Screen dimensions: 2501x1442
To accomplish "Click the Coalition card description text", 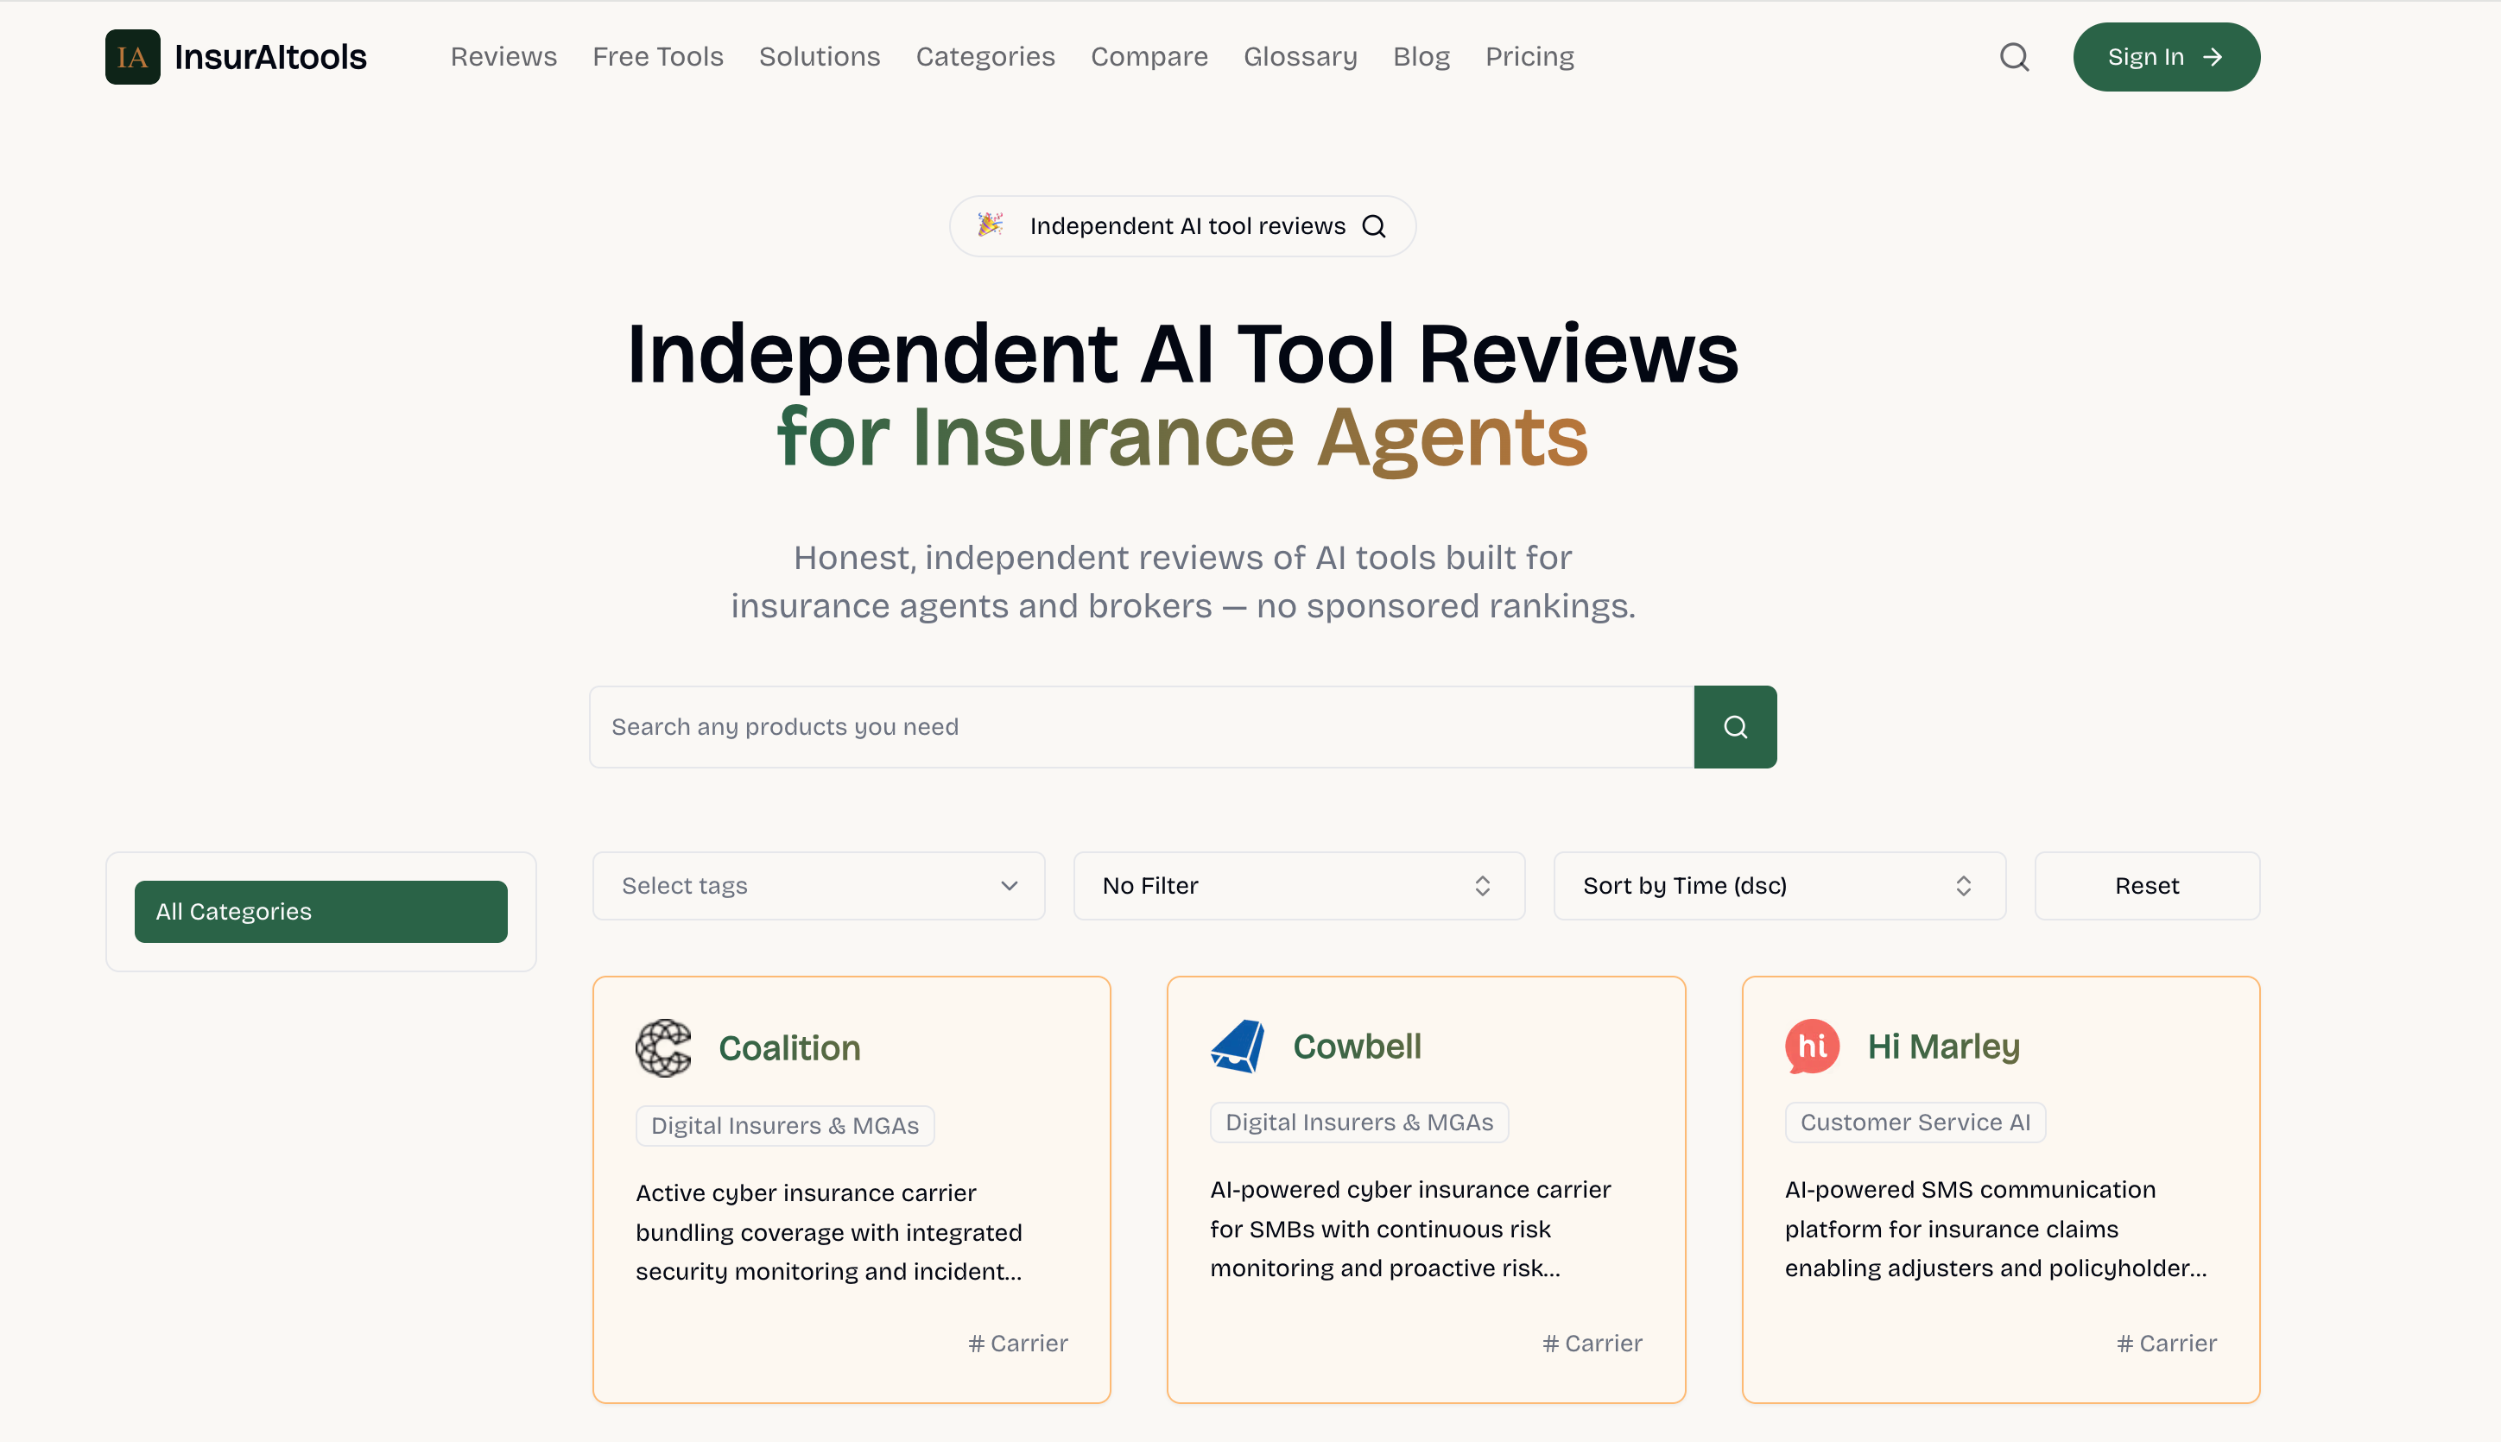I will coord(829,1232).
